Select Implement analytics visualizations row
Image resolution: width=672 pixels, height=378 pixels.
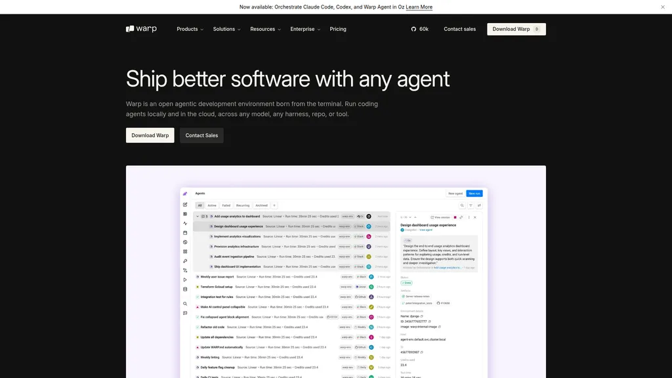[x=291, y=236]
